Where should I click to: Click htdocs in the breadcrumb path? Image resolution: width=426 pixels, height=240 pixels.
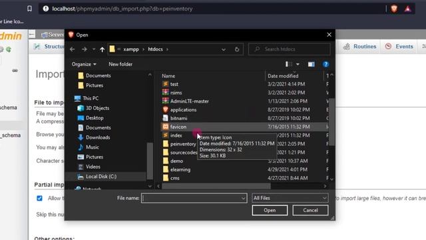coord(155,49)
